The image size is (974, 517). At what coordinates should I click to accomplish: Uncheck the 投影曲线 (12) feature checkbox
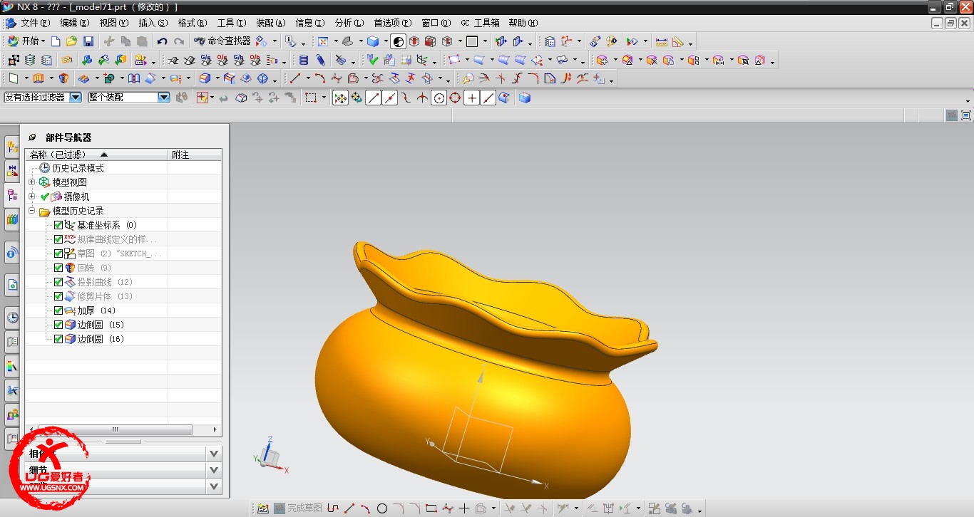58,282
